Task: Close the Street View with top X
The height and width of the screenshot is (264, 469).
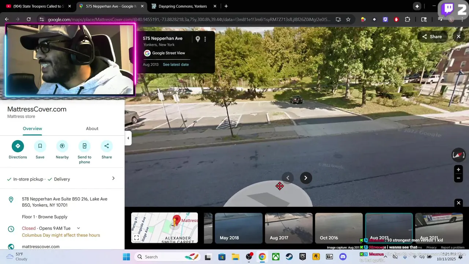Action: point(458,37)
